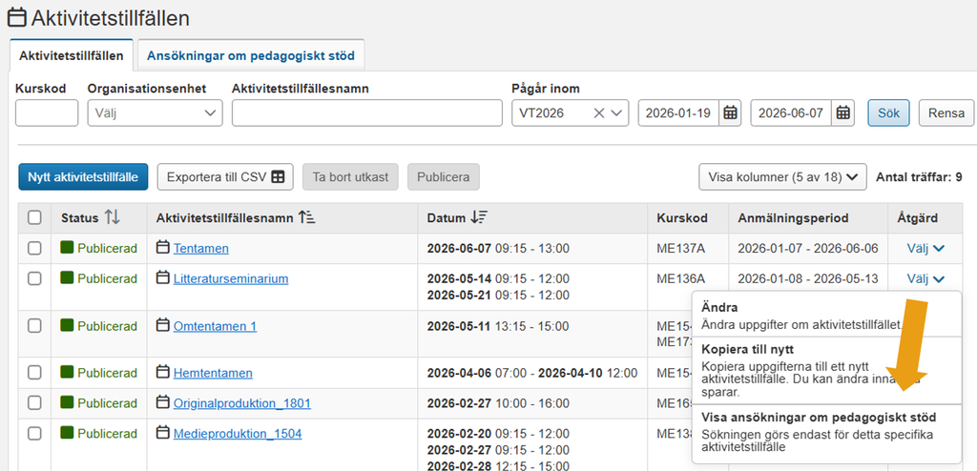Open calendar picker for end date 2026-06-07

843,113
